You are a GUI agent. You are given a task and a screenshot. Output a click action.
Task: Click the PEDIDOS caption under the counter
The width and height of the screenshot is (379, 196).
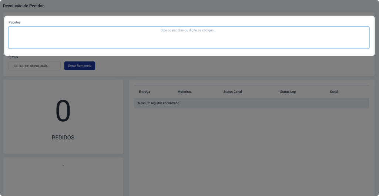coord(63,138)
